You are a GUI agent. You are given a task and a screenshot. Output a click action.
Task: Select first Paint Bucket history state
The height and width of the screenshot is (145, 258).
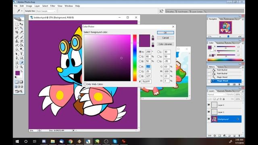(222, 70)
